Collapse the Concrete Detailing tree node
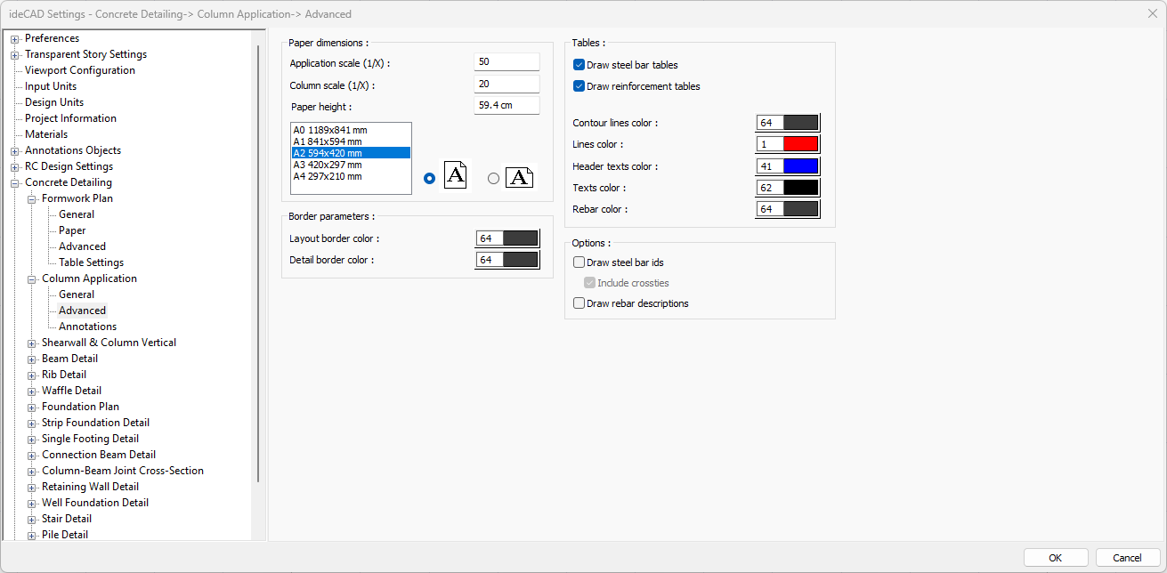 (15, 183)
